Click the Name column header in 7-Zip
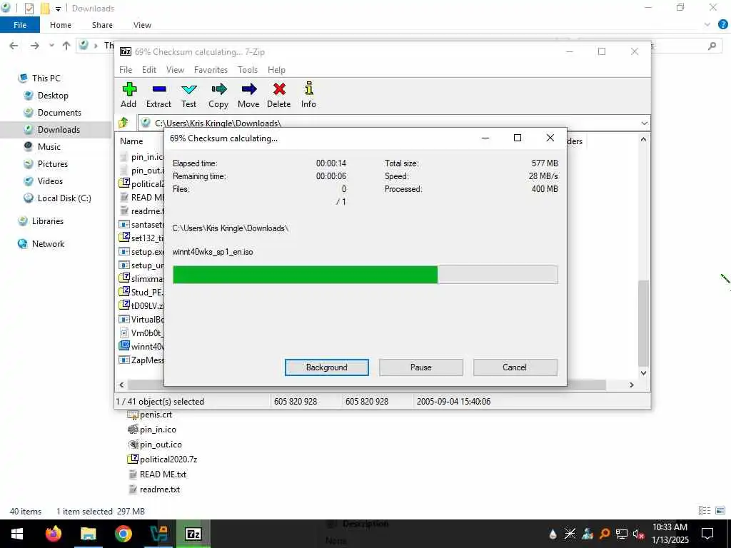 point(131,141)
